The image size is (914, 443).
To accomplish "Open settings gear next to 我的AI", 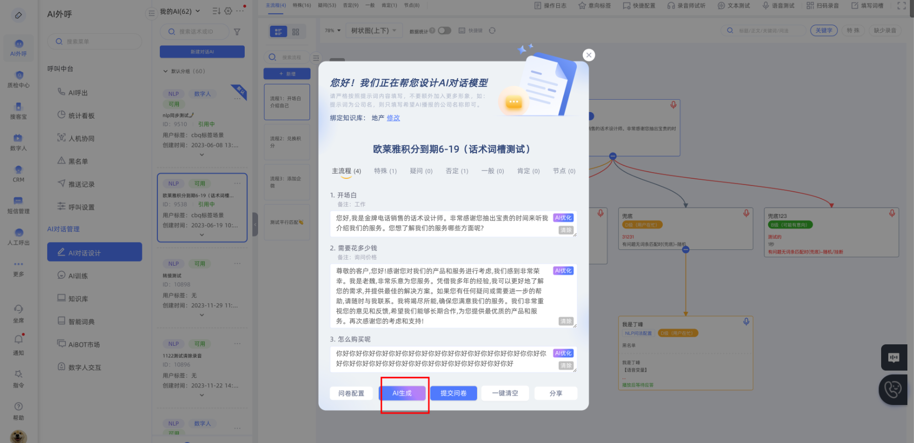I will [x=228, y=11].
